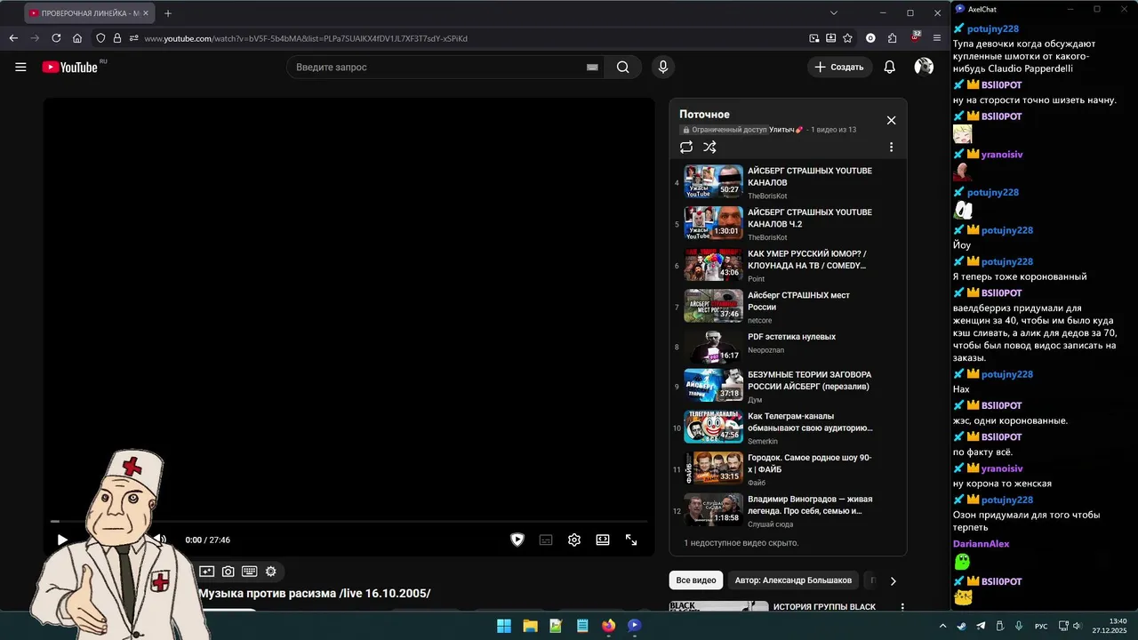
Task: Open the account avatar menu
Action: click(x=924, y=67)
